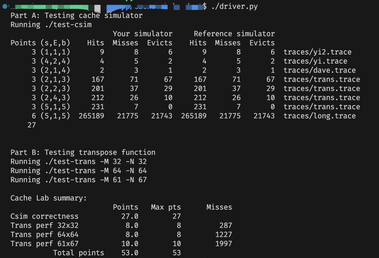Open the traces/long.trace file path

tap(319, 116)
